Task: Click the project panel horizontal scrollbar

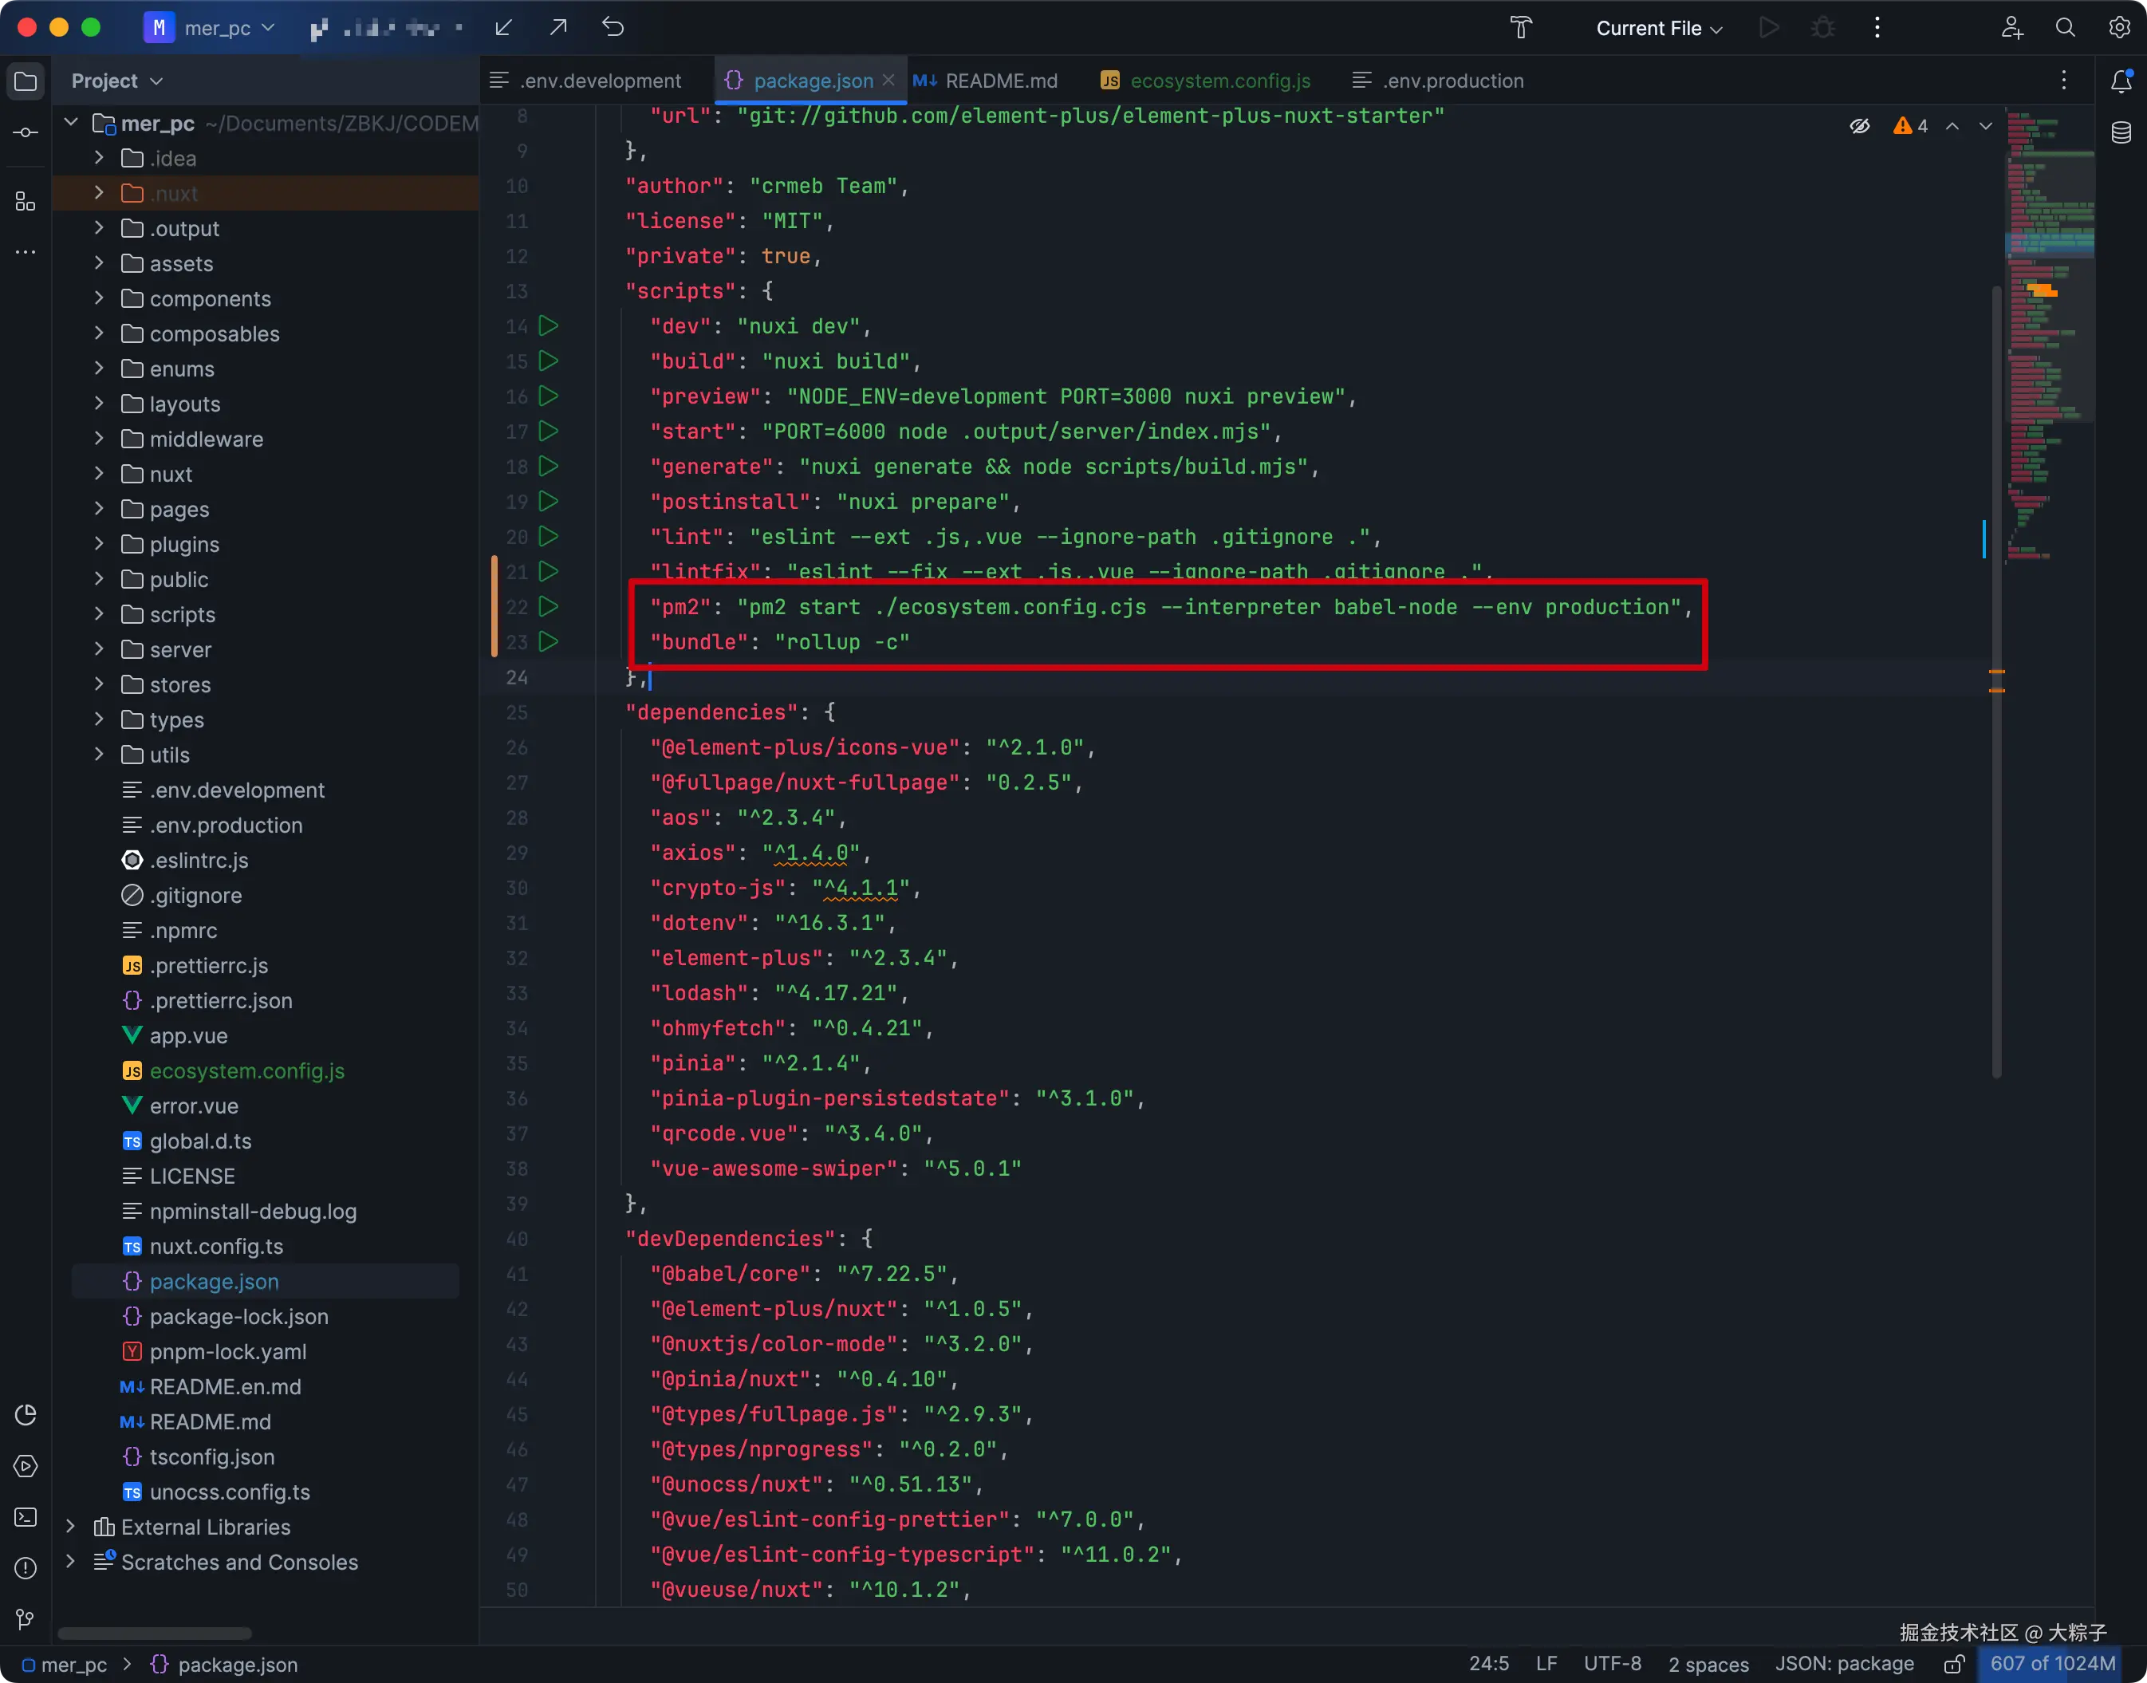Action: click(155, 1633)
